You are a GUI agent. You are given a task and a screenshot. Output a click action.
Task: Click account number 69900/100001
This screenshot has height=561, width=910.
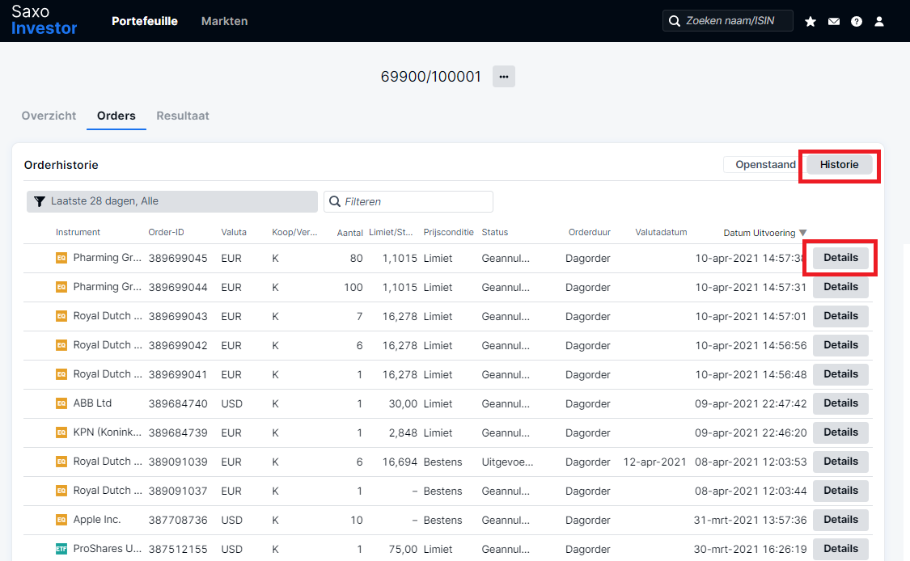click(430, 77)
